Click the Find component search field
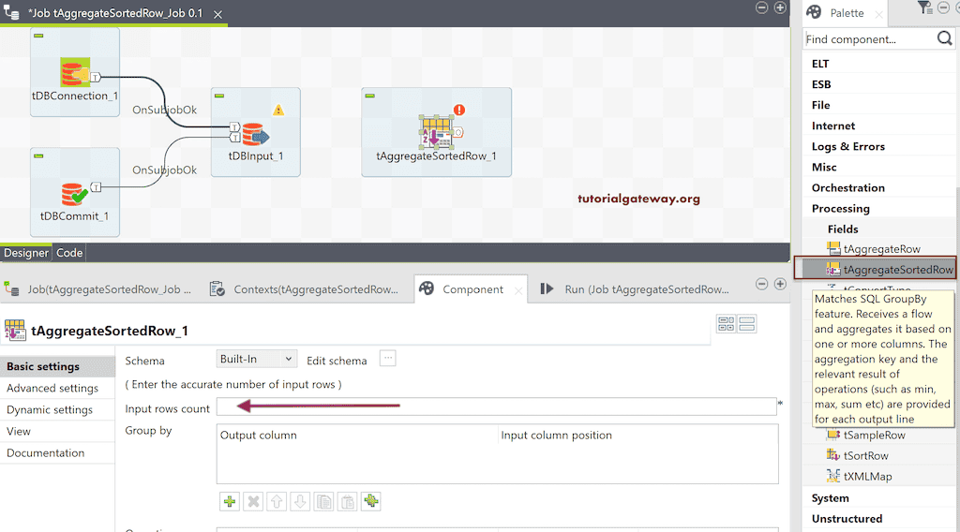 869,39
